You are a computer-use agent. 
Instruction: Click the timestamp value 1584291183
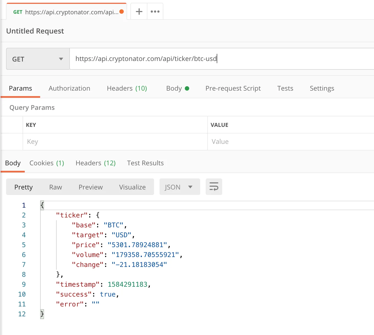click(128, 284)
